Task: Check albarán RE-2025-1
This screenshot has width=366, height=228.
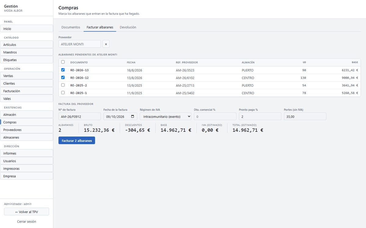Action: (x=63, y=93)
